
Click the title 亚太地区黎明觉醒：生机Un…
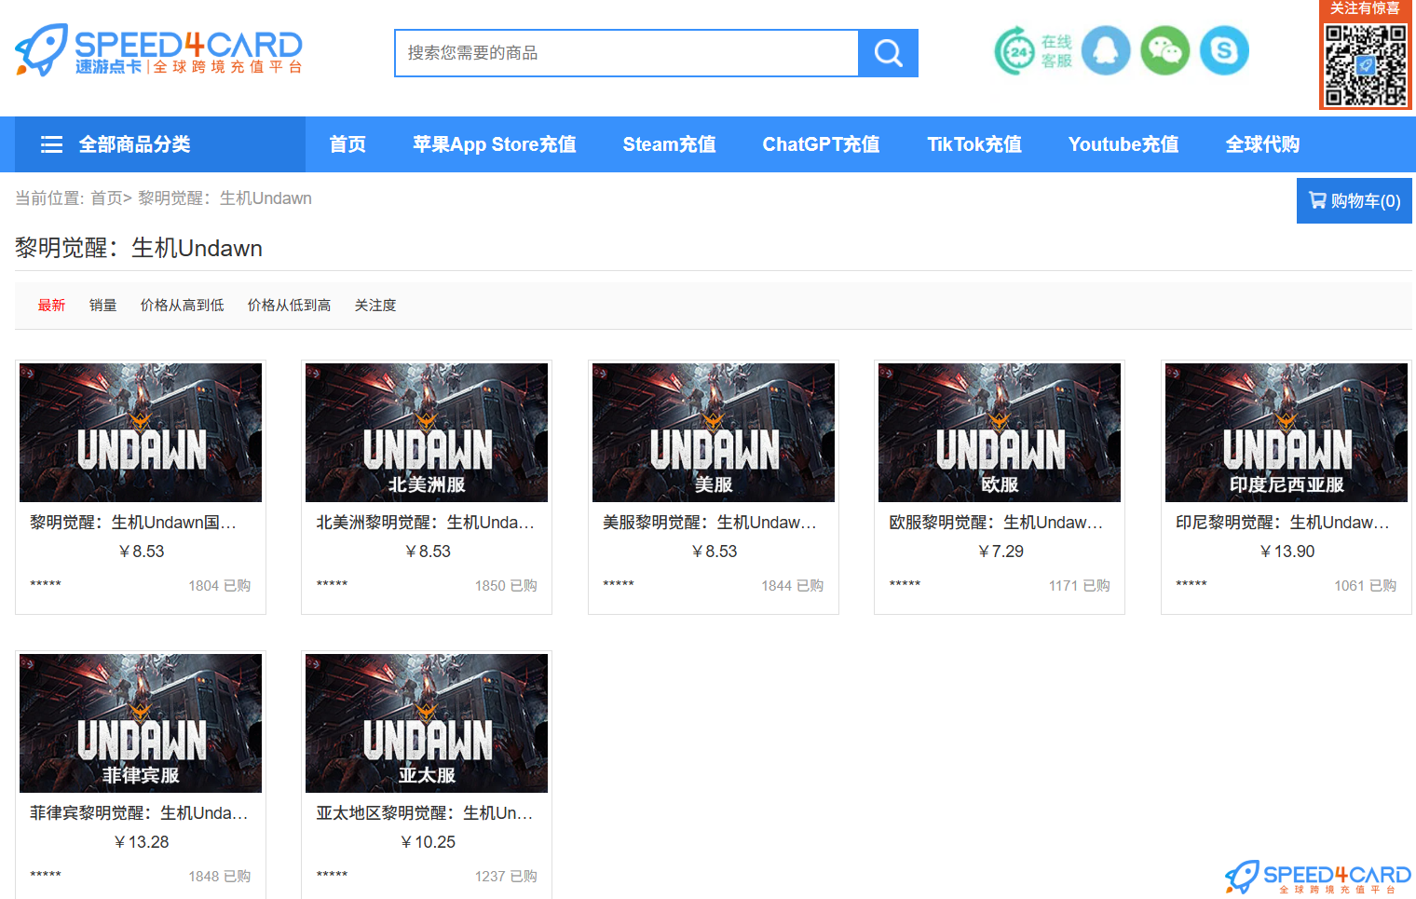[x=425, y=813]
